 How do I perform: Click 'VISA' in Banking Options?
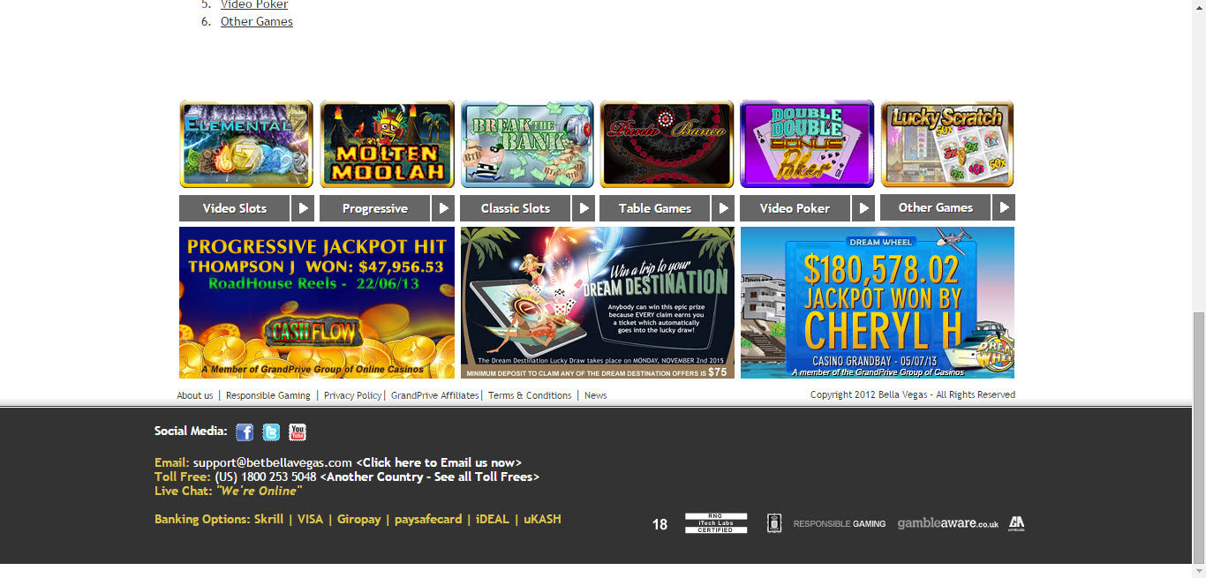pos(311,519)
